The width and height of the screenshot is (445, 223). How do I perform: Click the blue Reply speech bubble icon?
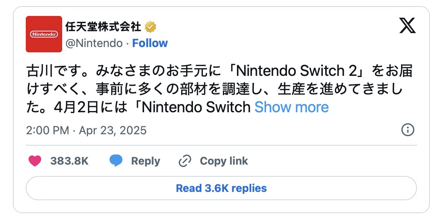(117, 161)
